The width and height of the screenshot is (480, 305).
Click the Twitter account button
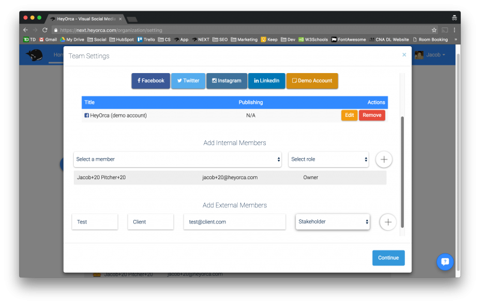188,81
